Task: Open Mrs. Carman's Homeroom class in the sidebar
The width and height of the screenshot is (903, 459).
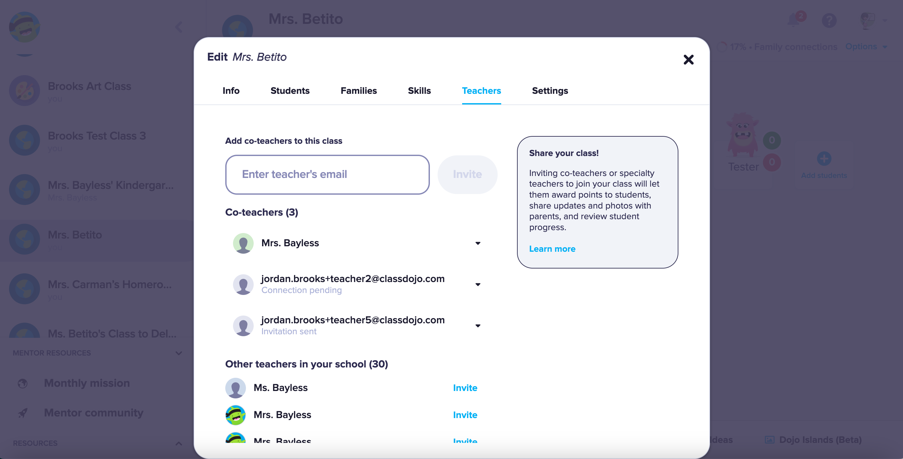Action: coord(97,288)
